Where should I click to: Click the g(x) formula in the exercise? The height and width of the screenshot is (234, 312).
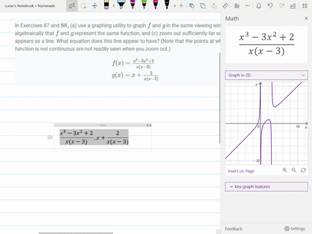135,76
